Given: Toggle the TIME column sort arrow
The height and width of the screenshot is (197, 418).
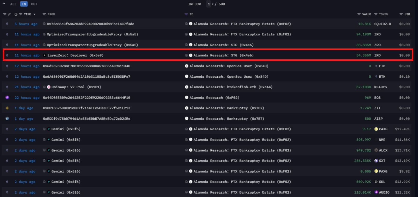Looking at the screenshot, I should 34,14.
